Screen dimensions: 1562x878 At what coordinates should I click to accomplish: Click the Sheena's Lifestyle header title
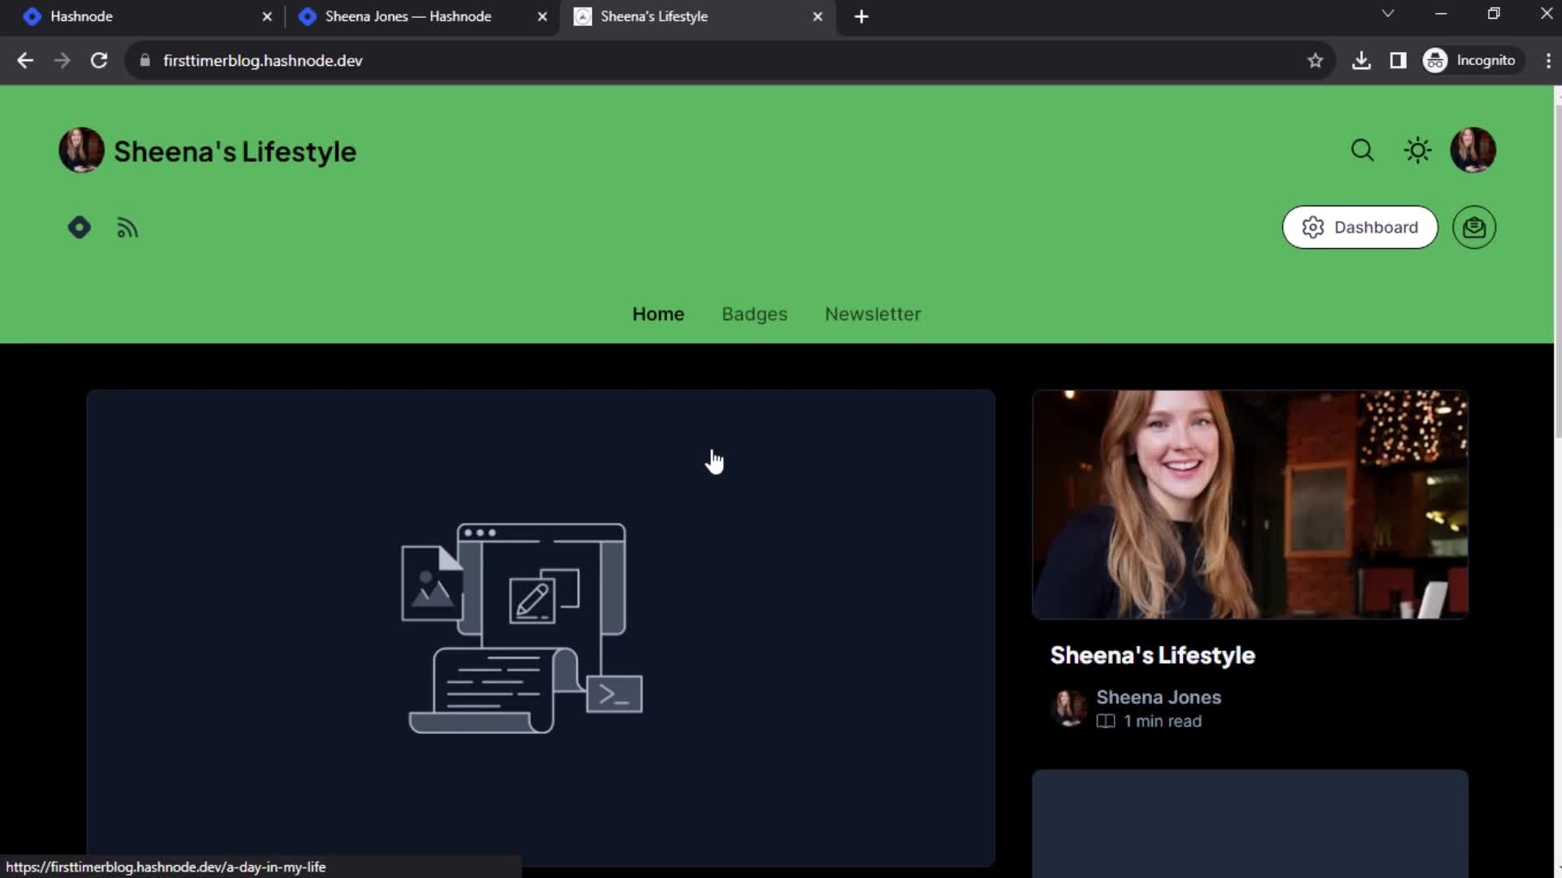pos(235,151)
